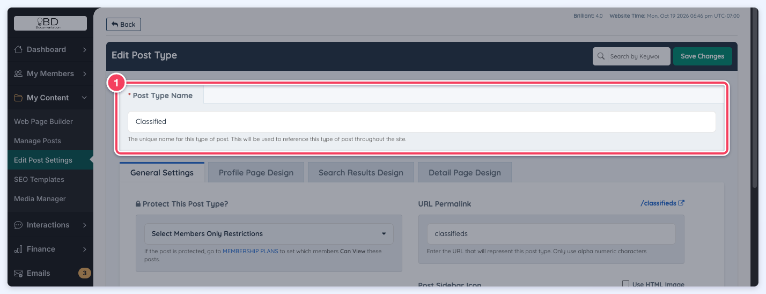The image size is (766, 294).
Task: Click the Interactions chat bubble icon
Action: 18,225
